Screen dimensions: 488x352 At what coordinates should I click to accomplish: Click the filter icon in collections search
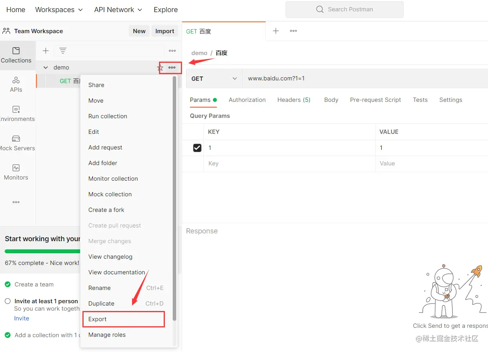[63, 51]
